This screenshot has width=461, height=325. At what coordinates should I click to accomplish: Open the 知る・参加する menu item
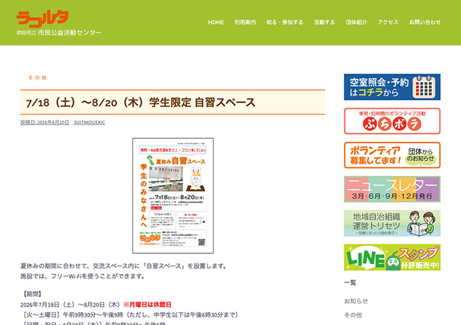pyautogui.click(x=285, y=22)
